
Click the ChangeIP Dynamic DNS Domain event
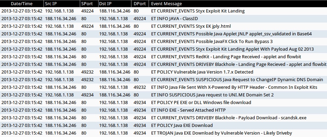tap(163, 80)
